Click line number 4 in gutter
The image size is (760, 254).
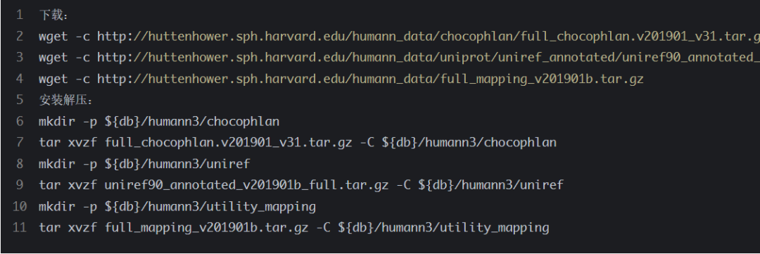[x=20, y=79]
